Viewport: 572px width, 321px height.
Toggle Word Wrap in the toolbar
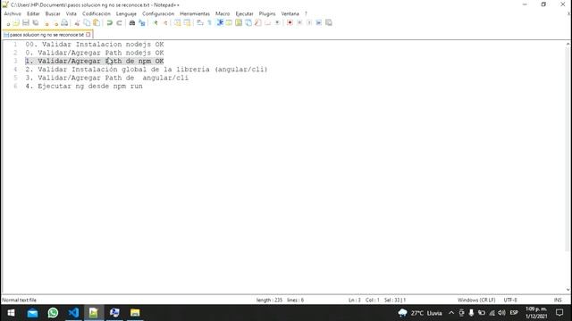point(200,23)
